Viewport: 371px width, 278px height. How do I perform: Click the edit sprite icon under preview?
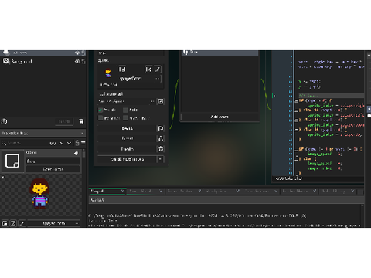tap(13, 223)
